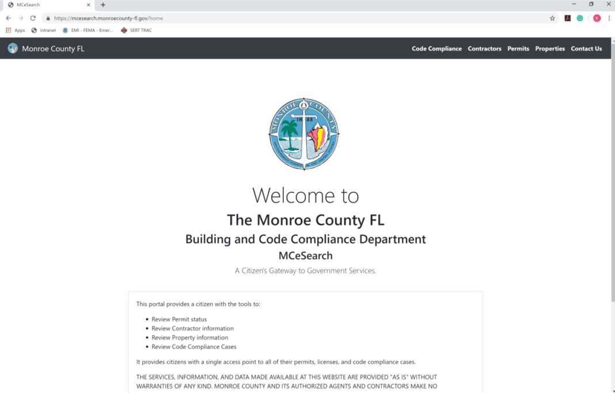Open the SERT TRAC bookmark
615x393 pixels.
tap(136, 30)
